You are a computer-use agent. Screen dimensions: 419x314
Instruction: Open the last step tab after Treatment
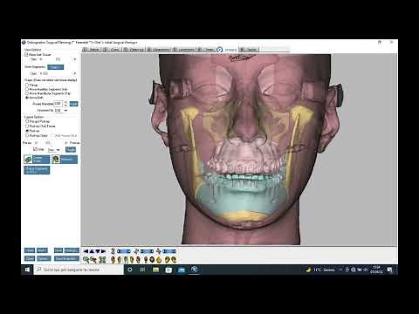[x=249, y=50]
